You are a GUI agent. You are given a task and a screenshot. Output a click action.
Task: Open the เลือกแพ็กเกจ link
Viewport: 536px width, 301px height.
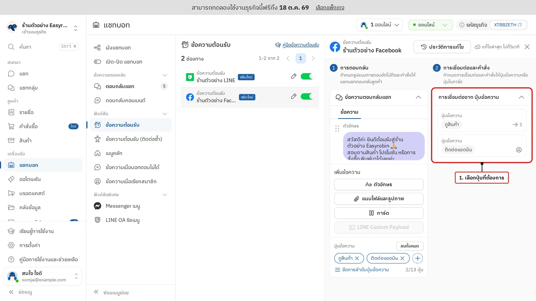point(330,7)
